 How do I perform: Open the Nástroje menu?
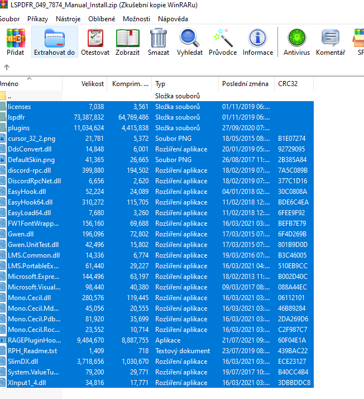(x=68, y=19)
